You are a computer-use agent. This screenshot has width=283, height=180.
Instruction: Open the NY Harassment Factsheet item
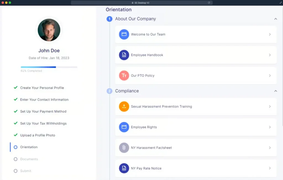196,148
